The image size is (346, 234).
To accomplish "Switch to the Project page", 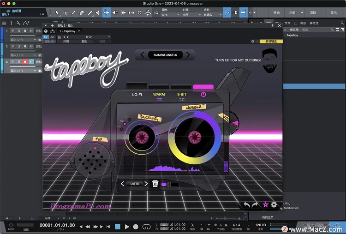I will 313,13.
